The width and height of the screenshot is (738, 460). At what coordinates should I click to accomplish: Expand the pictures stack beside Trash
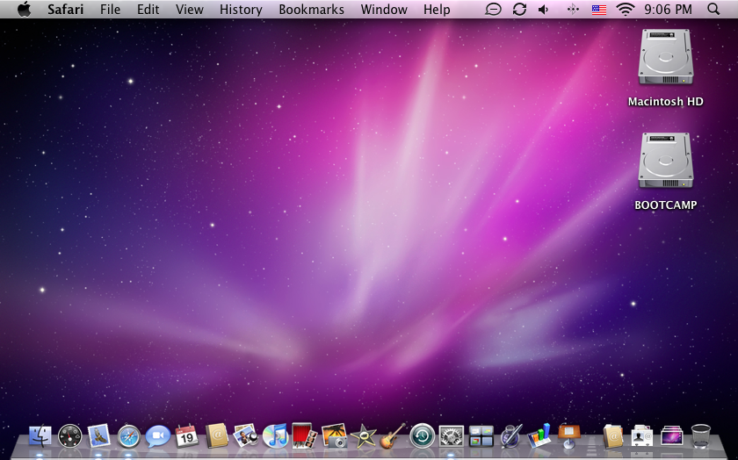(671, 436)
